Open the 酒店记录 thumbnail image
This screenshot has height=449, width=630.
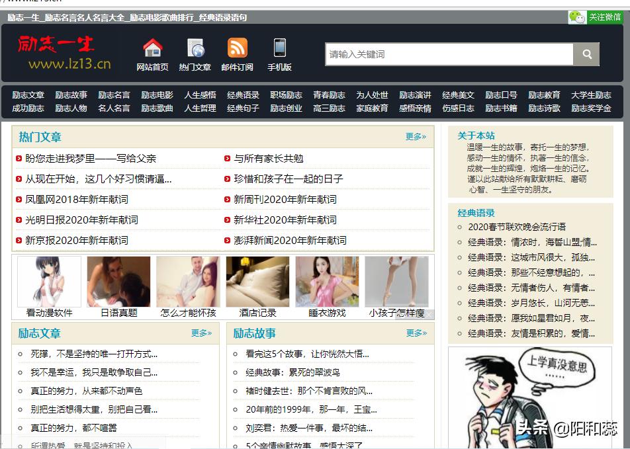[x=257, y=280]
